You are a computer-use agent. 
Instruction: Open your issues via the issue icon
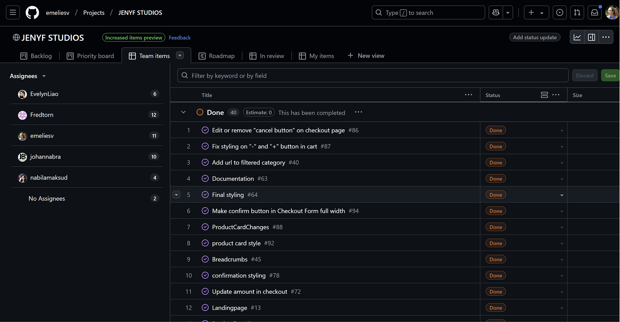(x=559, y=12)
